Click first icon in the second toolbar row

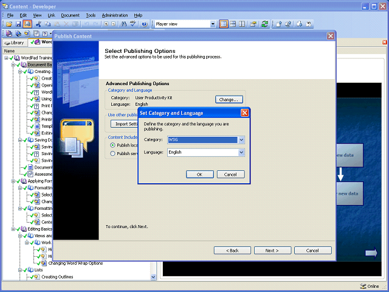coord(9,33)
